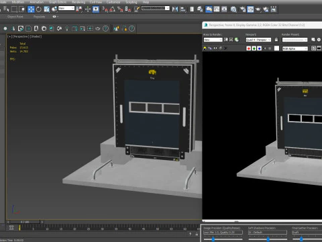
Task: Choose the Rectangular Selection Region tool
Action: click(x=14, y=9)
